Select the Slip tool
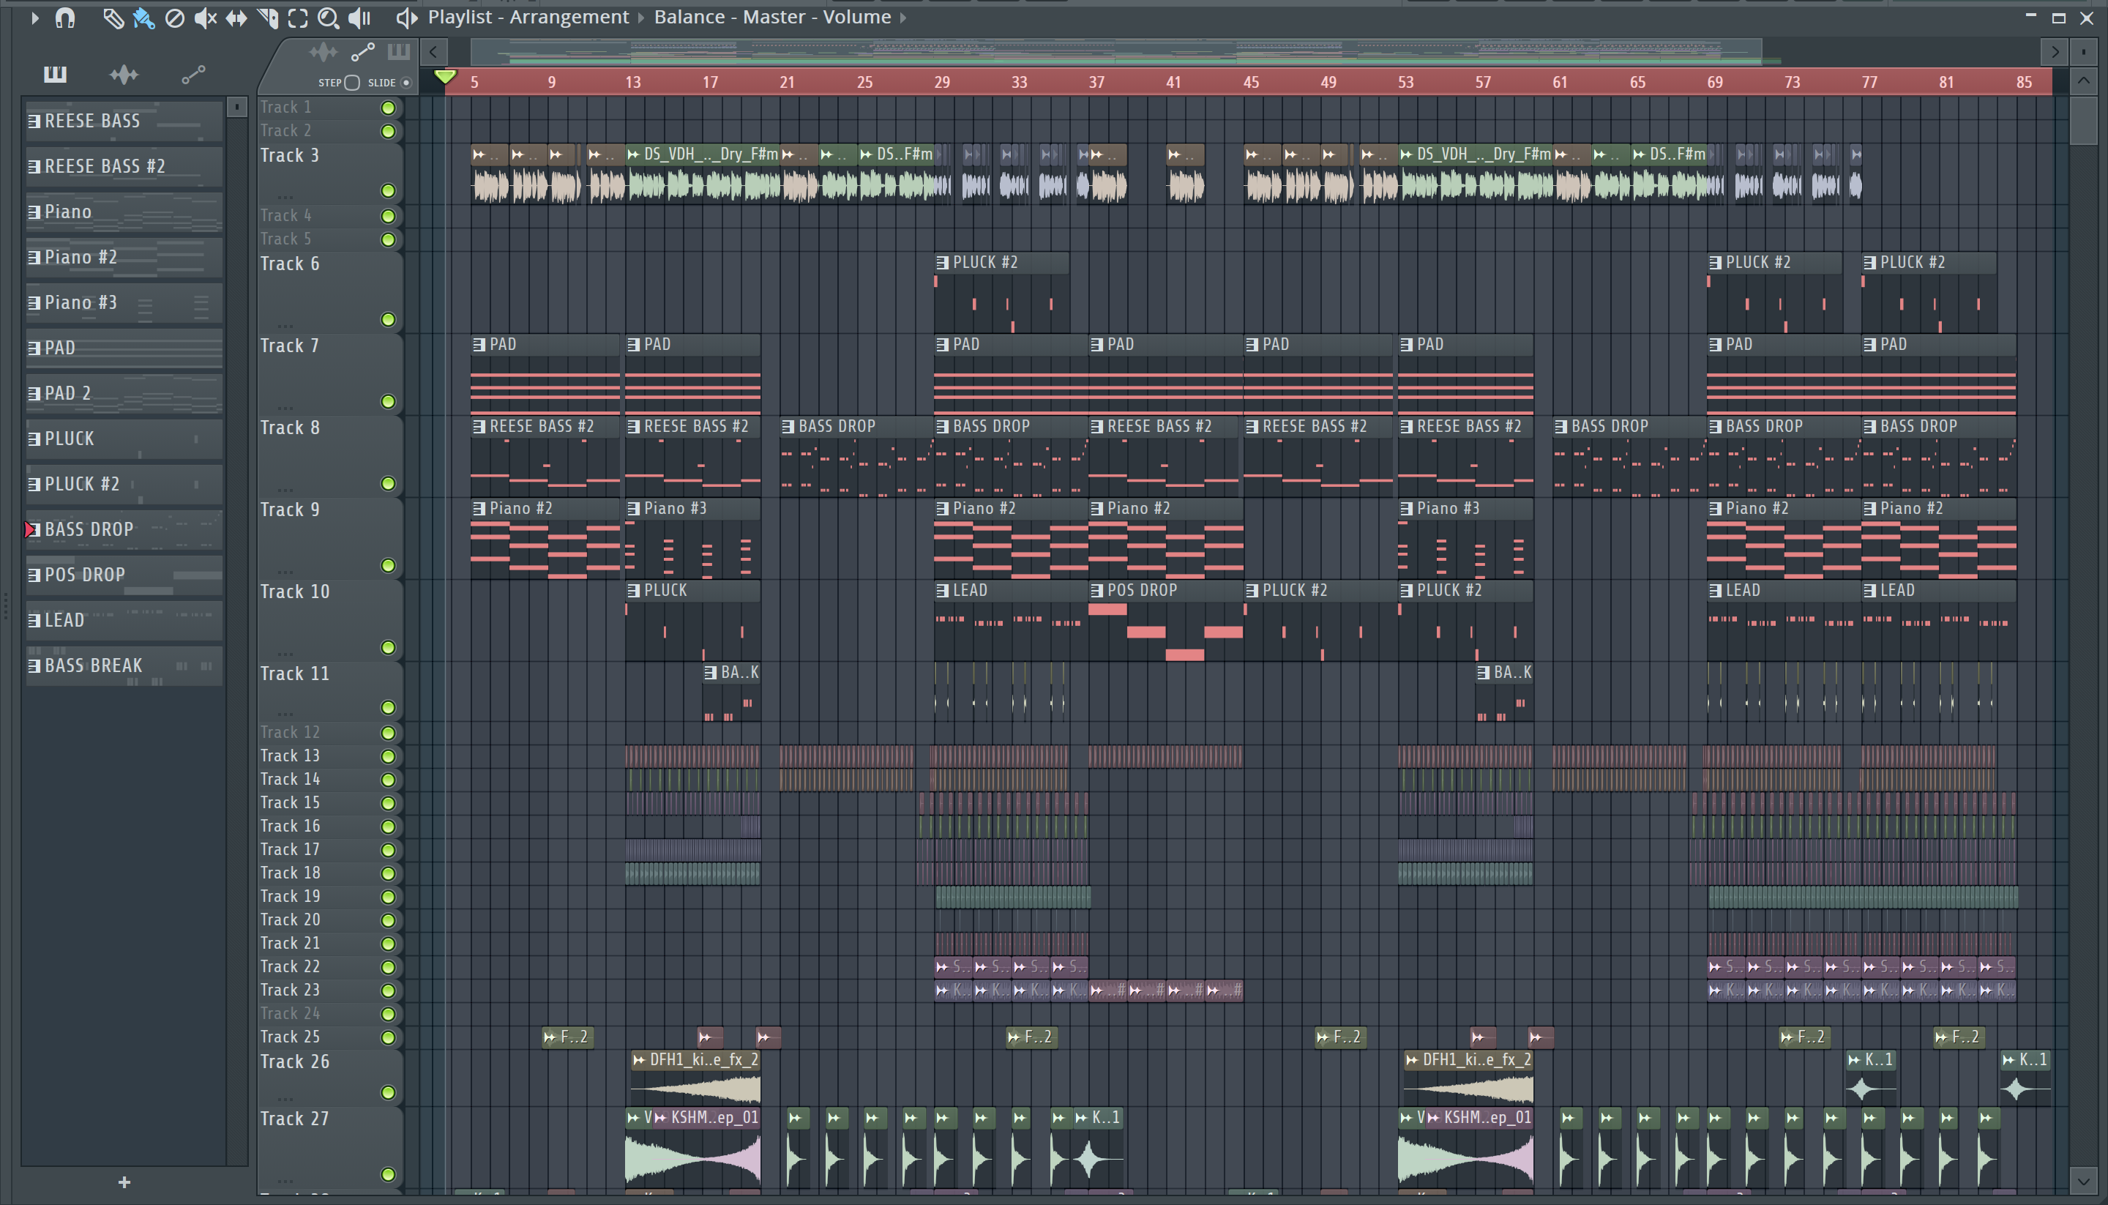Image resolution: width=2108 pixels, height=1205 pixels. pyautogui.click(x=236, y=18)
